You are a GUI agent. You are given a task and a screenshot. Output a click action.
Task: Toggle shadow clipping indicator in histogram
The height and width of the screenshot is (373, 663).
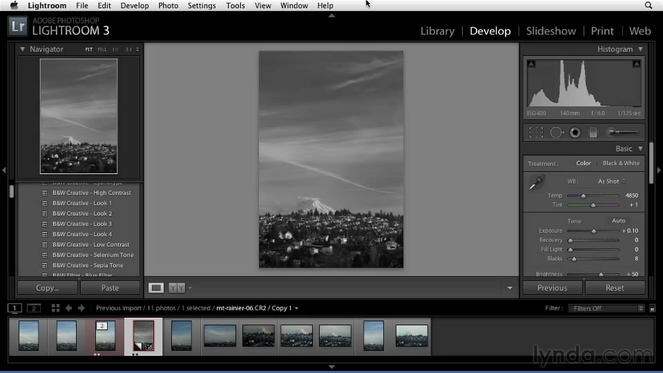tap(531, 64)
